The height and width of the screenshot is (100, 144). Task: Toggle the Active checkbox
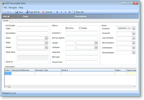coord(67,28)
